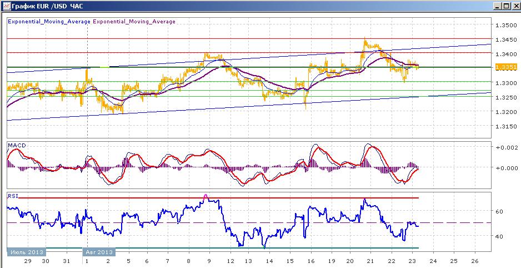Click the 60 RSI scale label
The height and width of the screenshot is (268, 521).
tap(499, 211)
